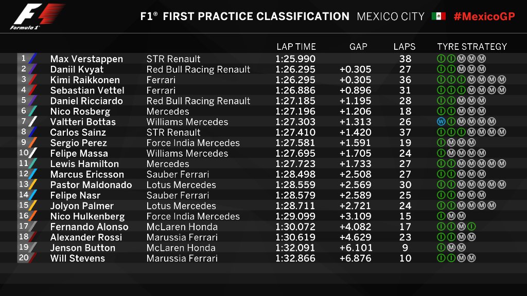527x296 pixels.
Task: Select the LAP TIME column header
Action: point(296,47)
